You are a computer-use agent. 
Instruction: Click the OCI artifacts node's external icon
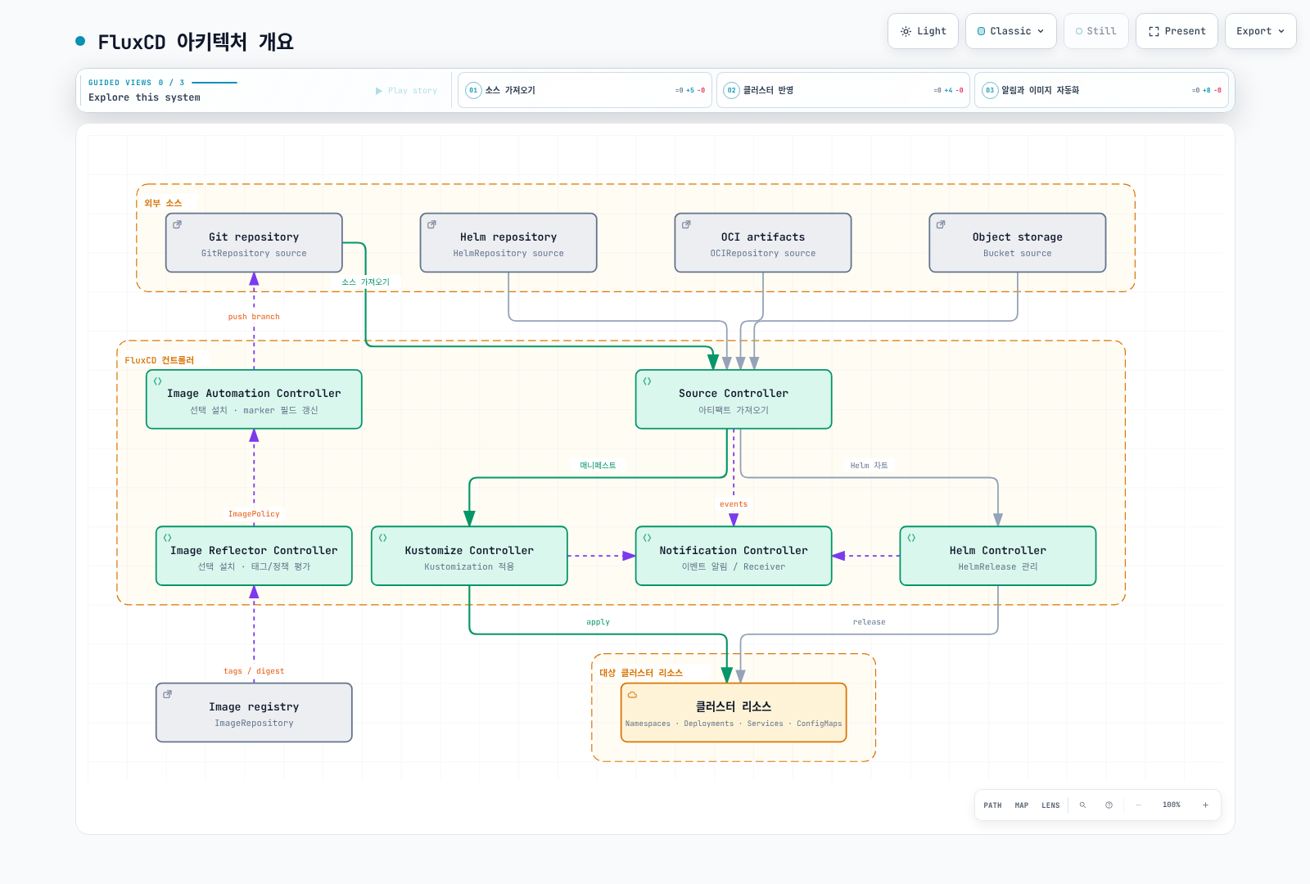(686, 224)
